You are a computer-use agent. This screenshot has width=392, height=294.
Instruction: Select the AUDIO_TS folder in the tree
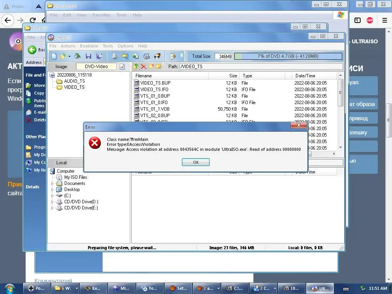coord(75,81)
